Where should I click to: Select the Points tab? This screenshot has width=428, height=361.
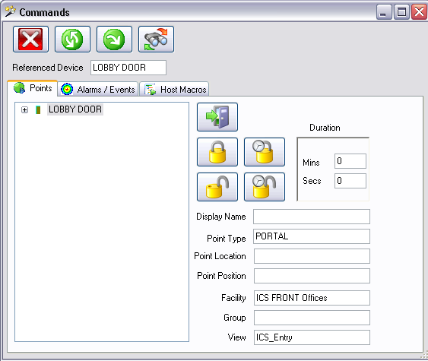[x=33, y=88]
